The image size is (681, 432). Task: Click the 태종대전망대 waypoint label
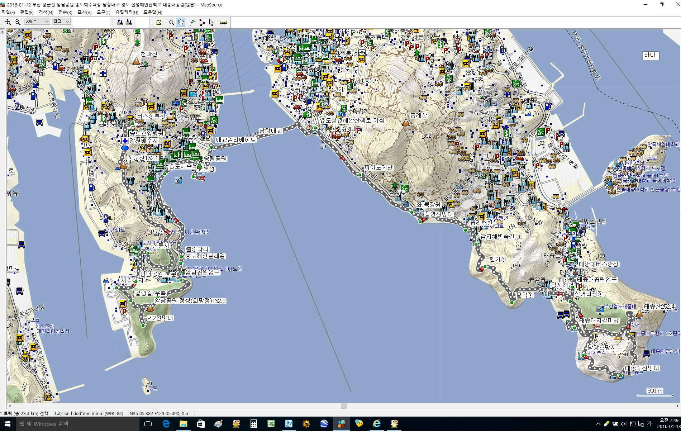coord(642,368)
